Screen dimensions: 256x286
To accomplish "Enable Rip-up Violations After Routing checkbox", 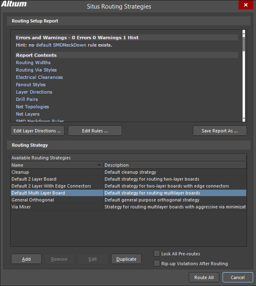I will tap(157, 263).
